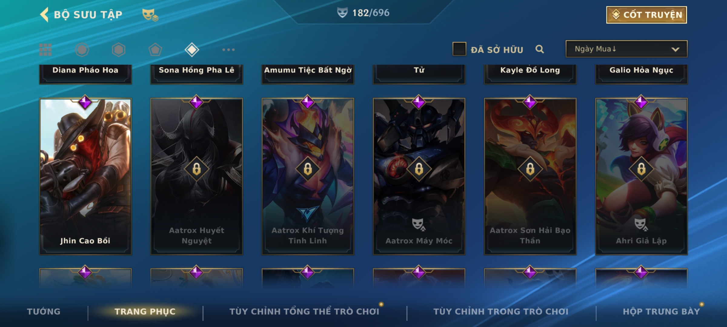Viewport: 727px width, 327px height.
Task: Open the Hộp Trưng Bày tab
Action: click(661, 312)
